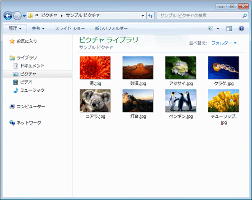This screenshot has height=200, width=252.
Task: Click the 砂漠.jpg file name
Action: (x=138, y=84)
